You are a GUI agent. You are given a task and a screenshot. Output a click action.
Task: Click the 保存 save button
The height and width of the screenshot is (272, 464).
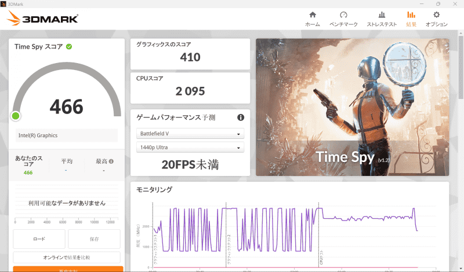click(x=94, y=239)
